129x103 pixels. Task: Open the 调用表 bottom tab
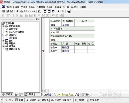pyautogui.click(x=31, y=100)
